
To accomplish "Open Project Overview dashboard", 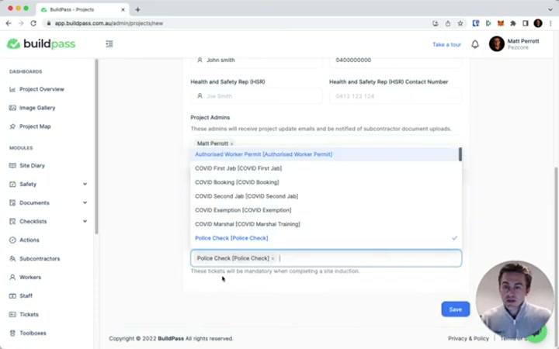I will (42, 89).
